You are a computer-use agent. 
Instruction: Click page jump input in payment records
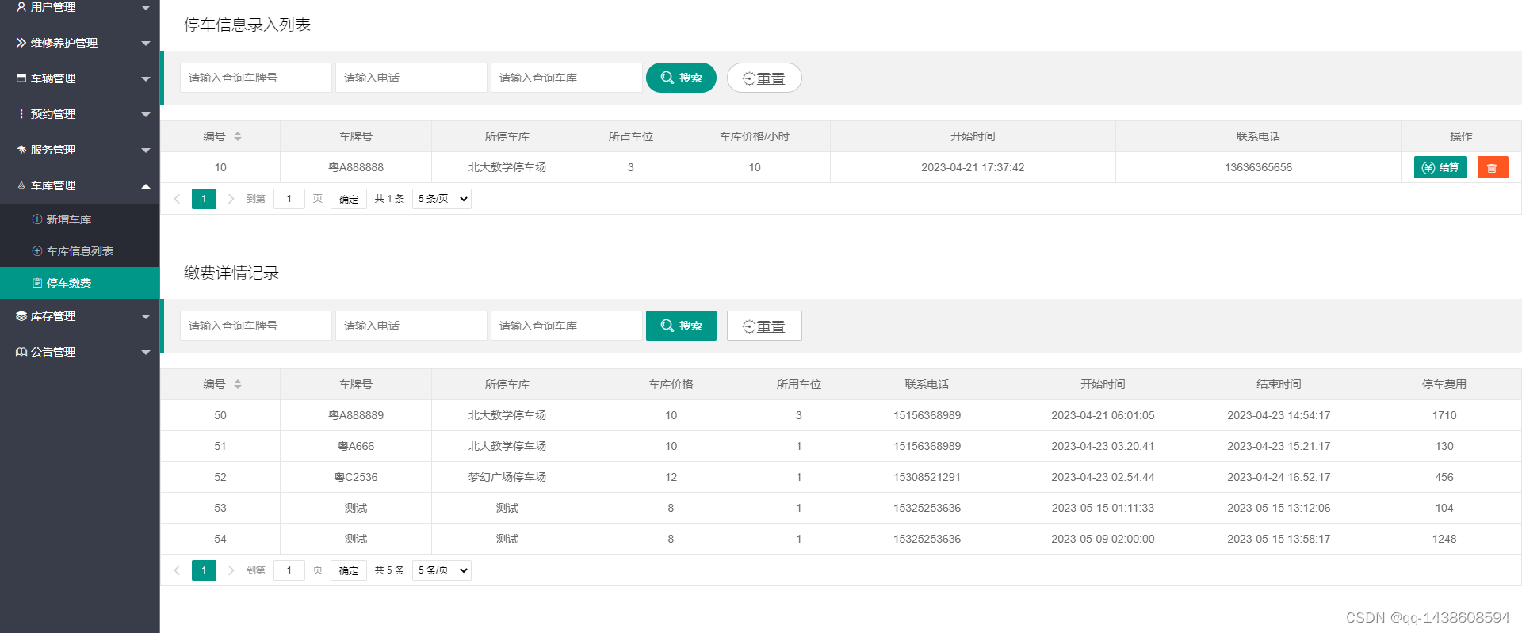coord(289,570)
